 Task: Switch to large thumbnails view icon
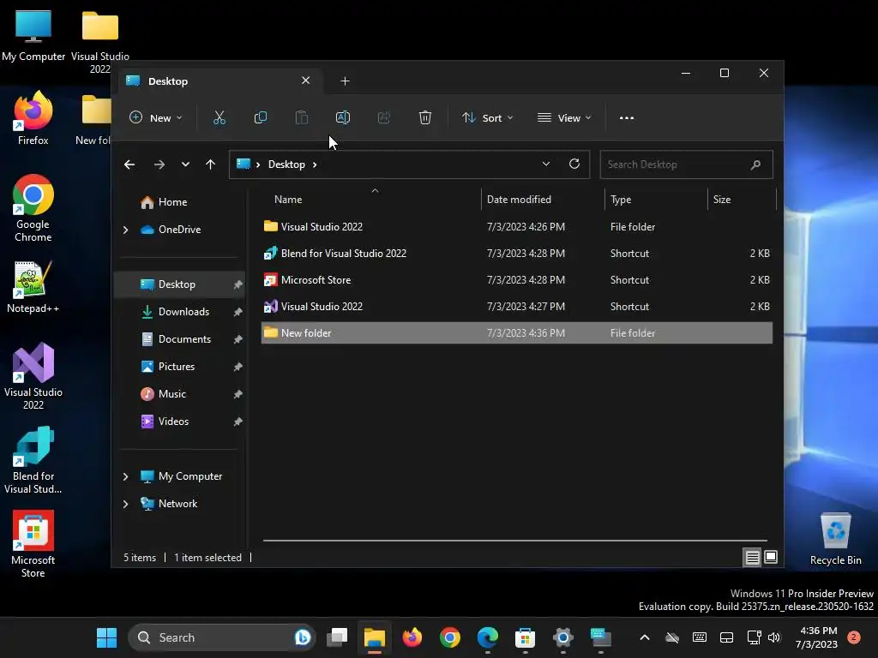click(771, 557)
